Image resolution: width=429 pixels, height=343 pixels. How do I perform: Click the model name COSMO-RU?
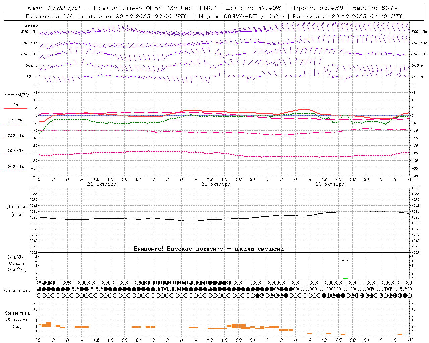(x=240, y=16)
